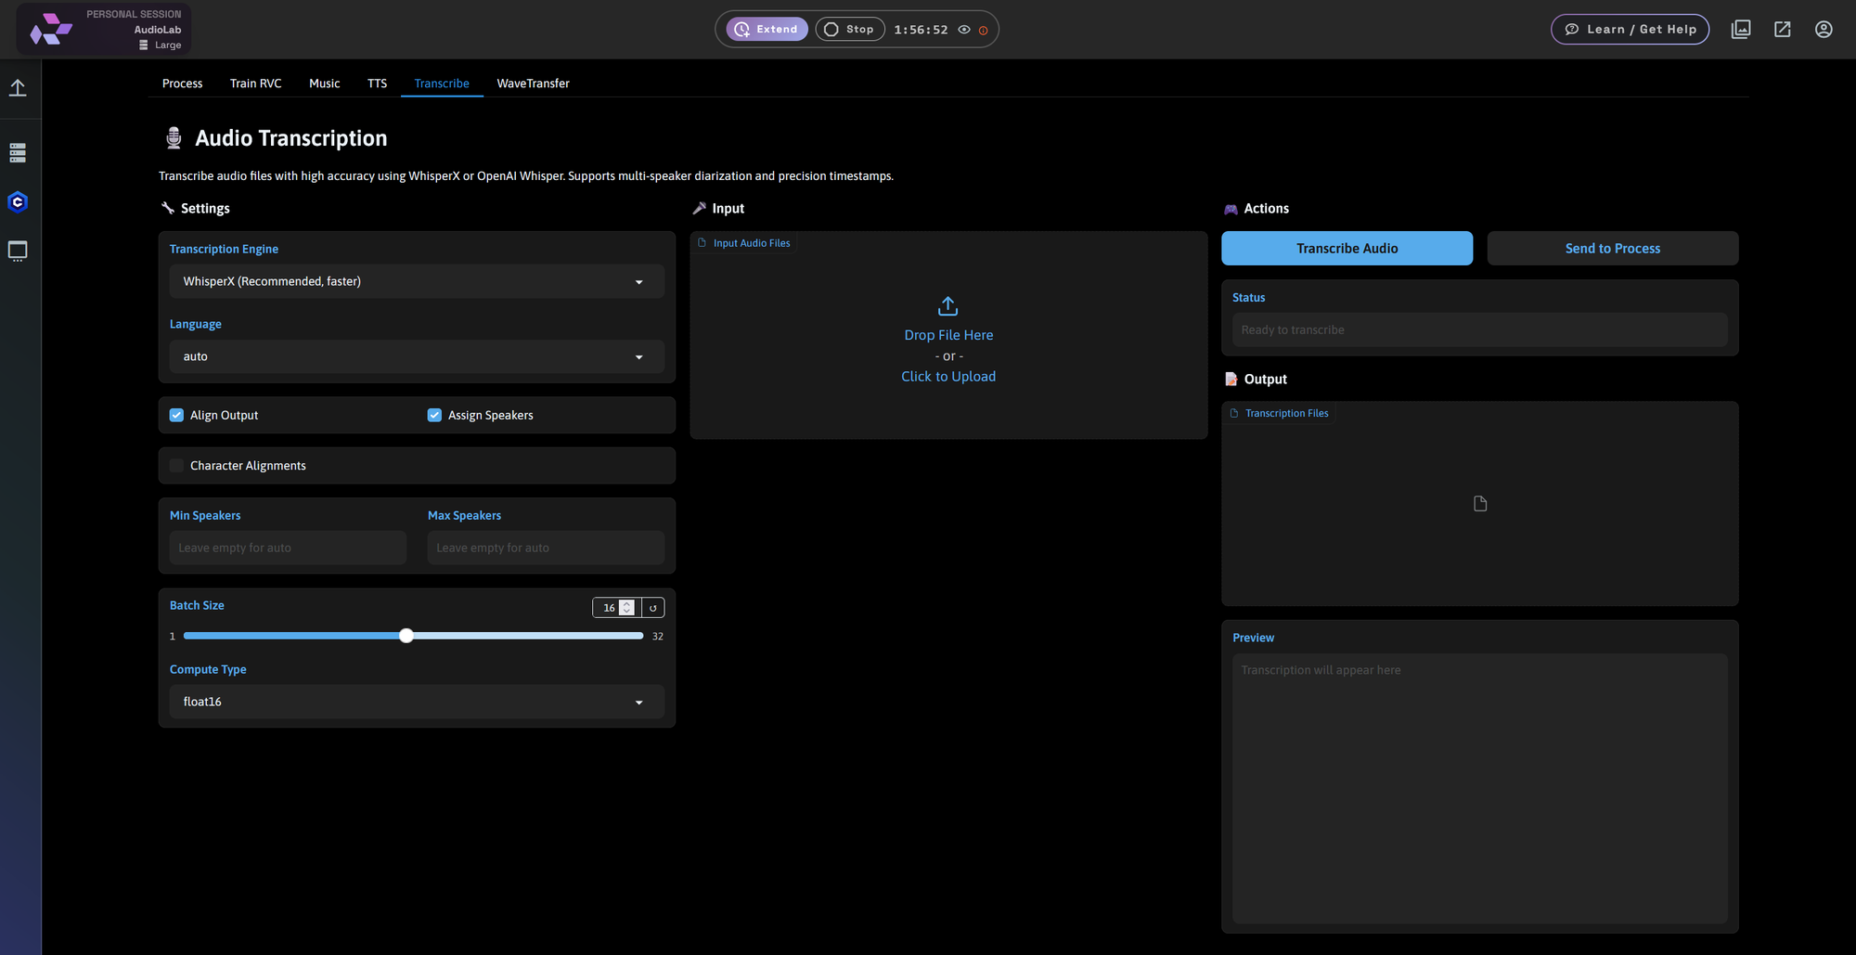Click in the Max Speakers input field
The image size is (1856, 955).
(546, 548)
